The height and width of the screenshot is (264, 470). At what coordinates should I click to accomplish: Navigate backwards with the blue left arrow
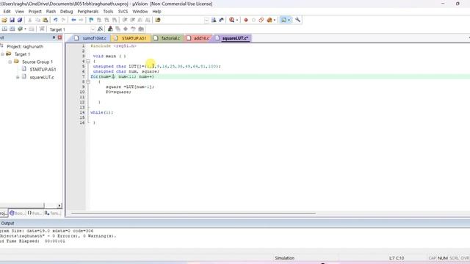pos(73,20)
